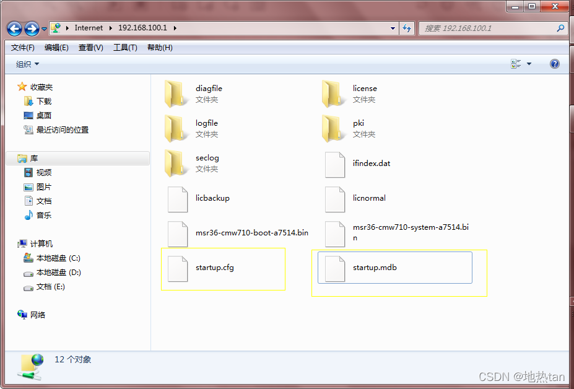Click the diagfile folder name text
Image resolution: width=574 pixels, height=389 pixels.
(209, 89)
